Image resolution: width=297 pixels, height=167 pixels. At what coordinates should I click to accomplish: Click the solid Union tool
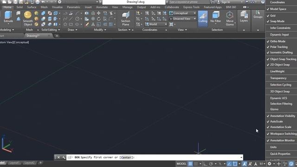(x=43, y=13)
